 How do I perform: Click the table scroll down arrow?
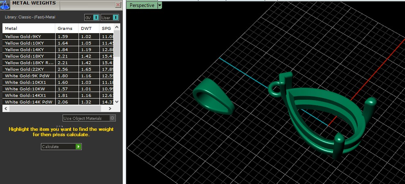coord(117,102)
